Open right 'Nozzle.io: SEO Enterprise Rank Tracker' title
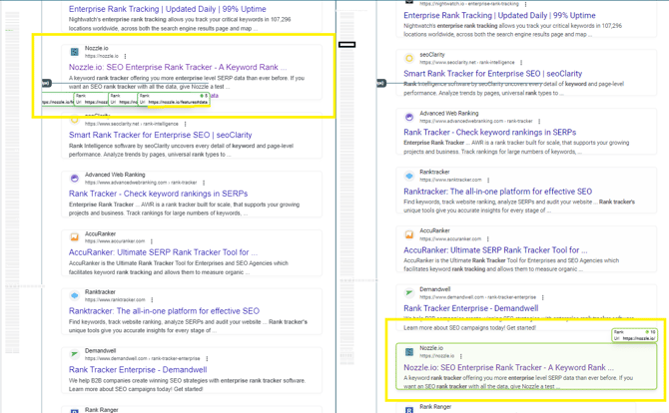Screen dimensions: 669x413 click(x=508, y=367)
